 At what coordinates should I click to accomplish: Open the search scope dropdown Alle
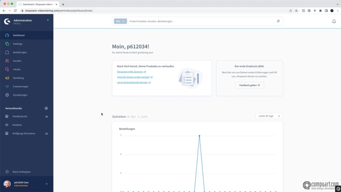(120, 21)
